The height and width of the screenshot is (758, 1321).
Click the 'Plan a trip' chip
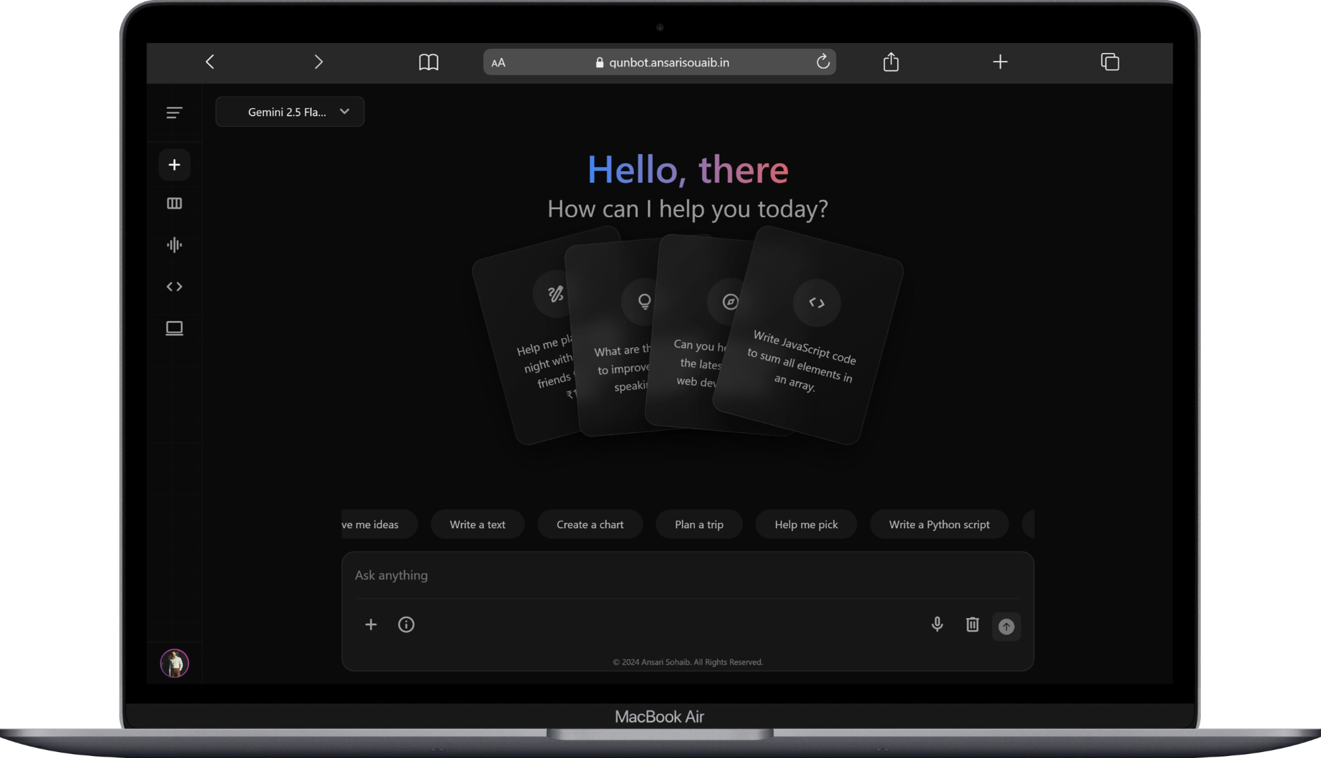(699, 524)
